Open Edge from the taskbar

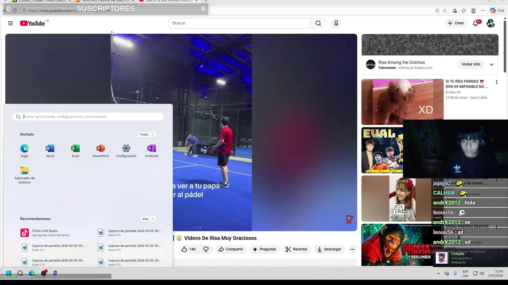32,273
